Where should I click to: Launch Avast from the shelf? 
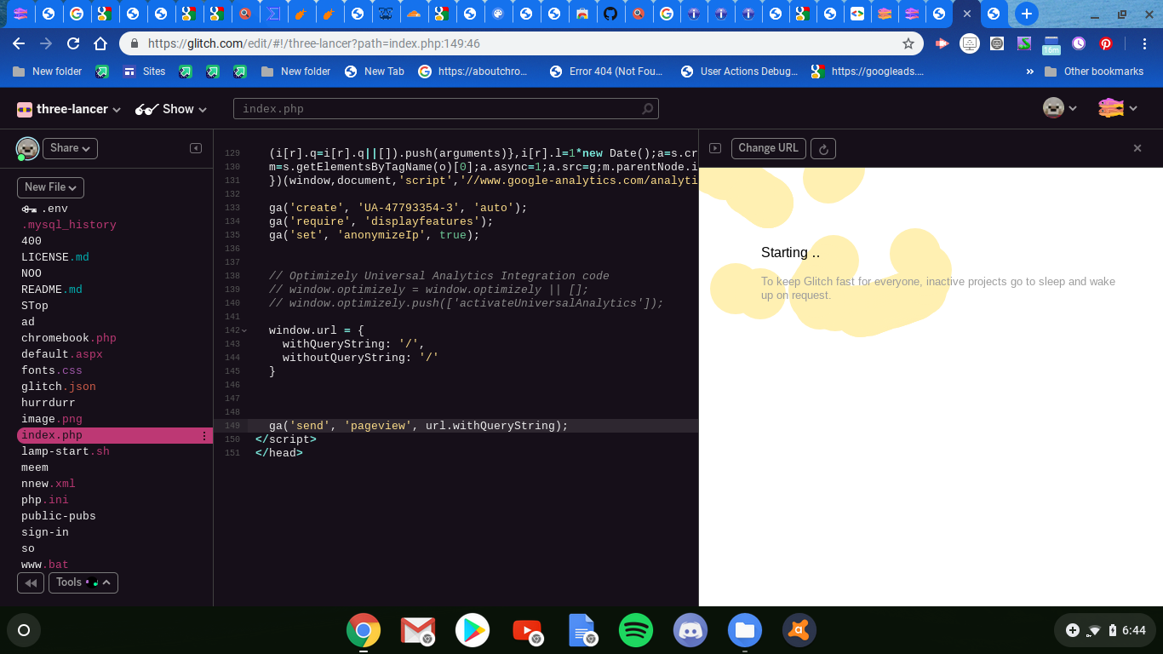pyautogui.click(x=799, y=631)
